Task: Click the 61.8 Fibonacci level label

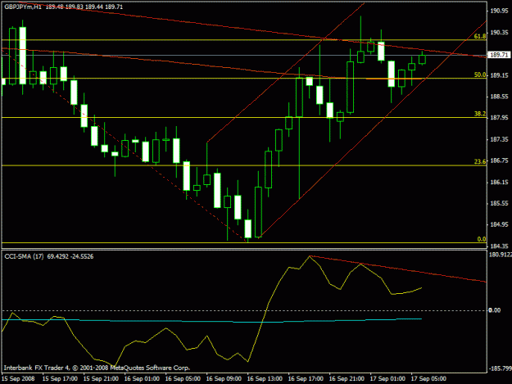Action: point(480,36)
